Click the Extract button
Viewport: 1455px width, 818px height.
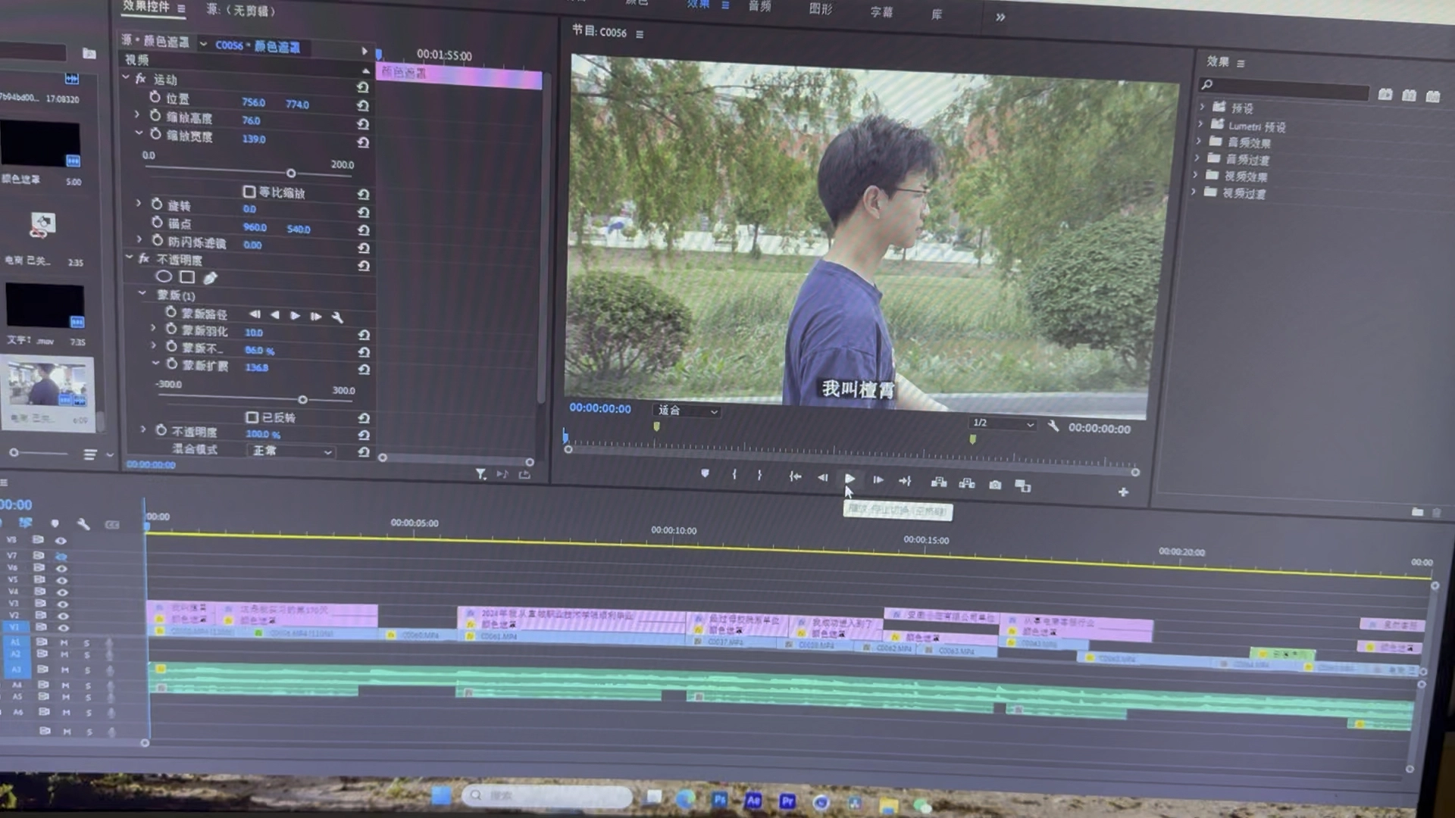point(967,483)
